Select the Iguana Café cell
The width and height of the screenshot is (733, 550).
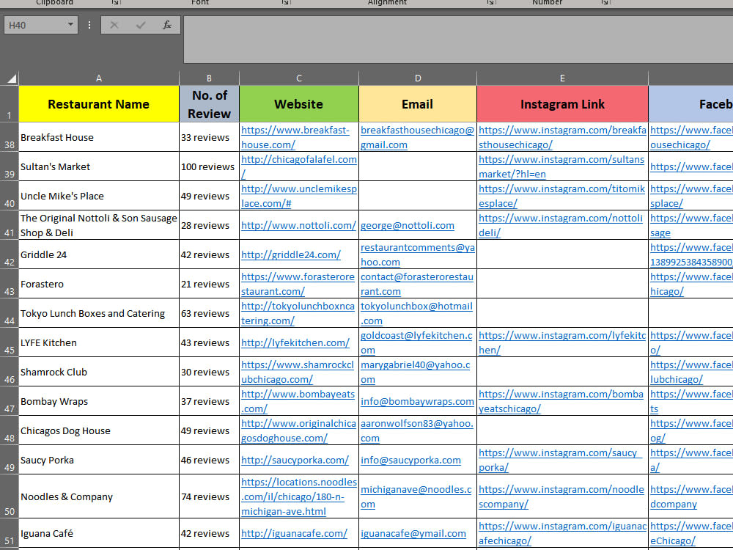pyautogui.click(x=99, y=534)
